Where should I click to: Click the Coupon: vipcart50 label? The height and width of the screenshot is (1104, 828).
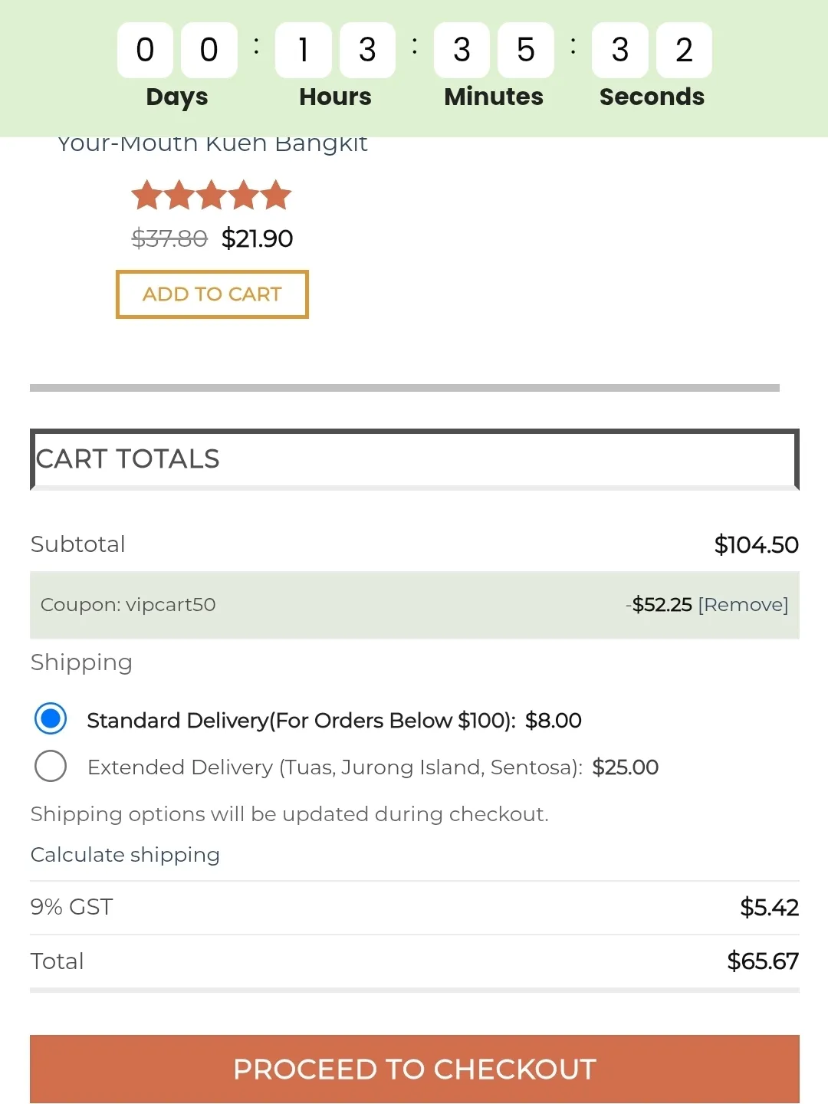point(128,605)
